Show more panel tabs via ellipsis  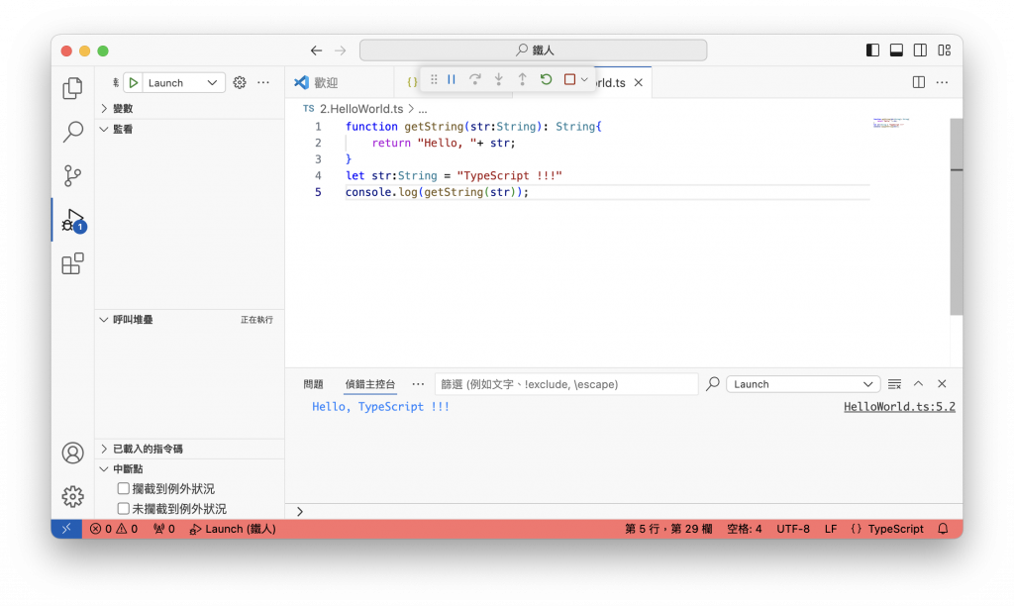tap(419, 384)
